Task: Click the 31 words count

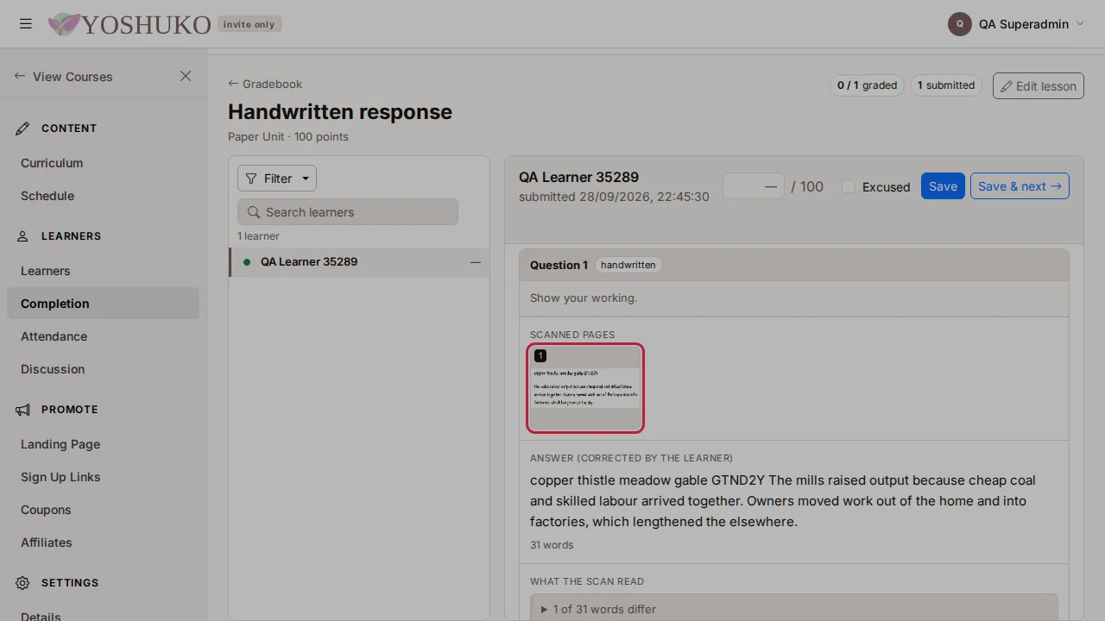Action: coord(552,545)
